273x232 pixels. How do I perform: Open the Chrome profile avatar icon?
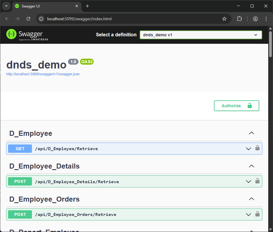[x=255, y=19]
